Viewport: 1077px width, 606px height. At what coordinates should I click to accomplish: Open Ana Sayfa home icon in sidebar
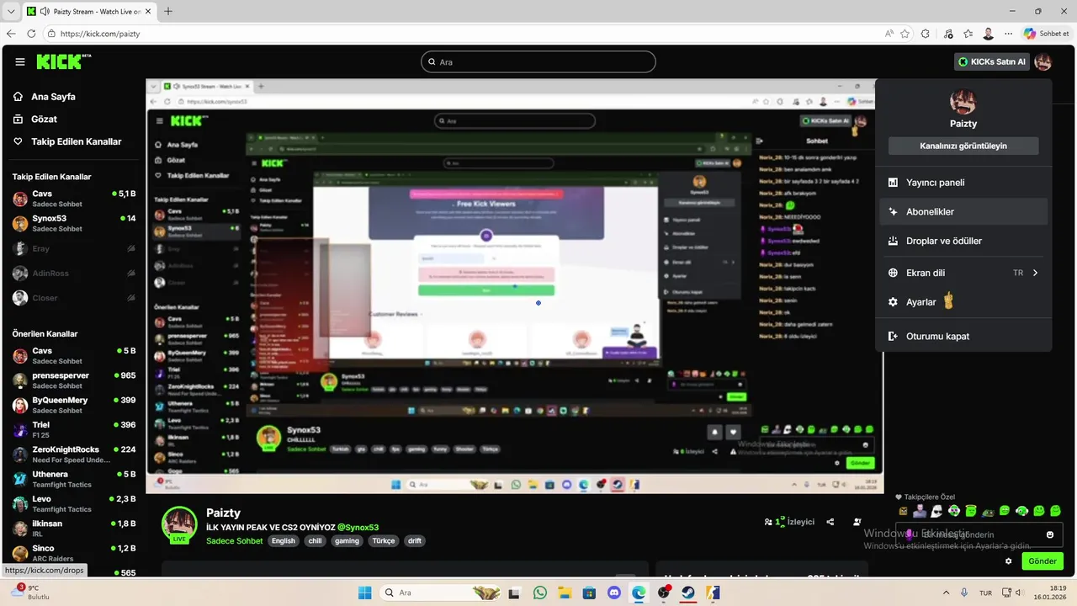(19, 97)
